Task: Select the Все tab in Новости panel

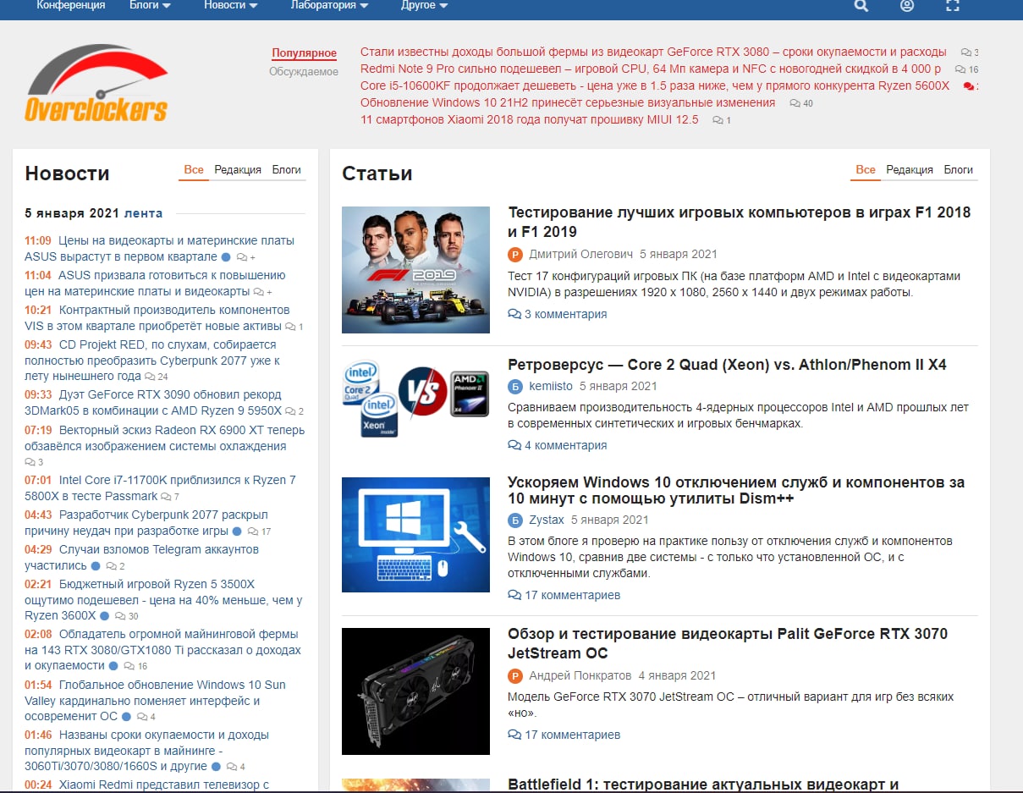Action: [194, 170]
